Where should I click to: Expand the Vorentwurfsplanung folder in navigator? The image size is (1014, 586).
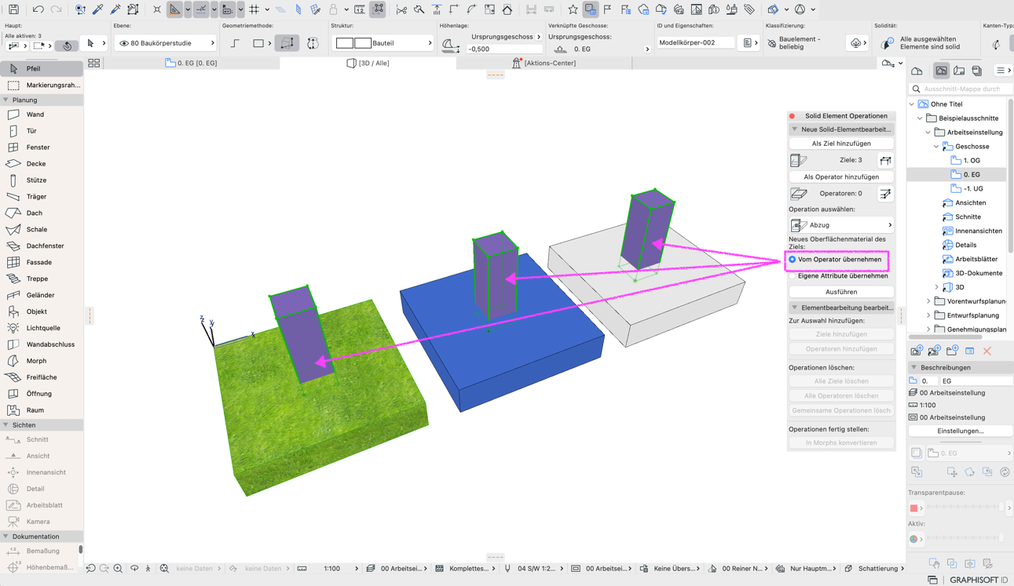928,301
